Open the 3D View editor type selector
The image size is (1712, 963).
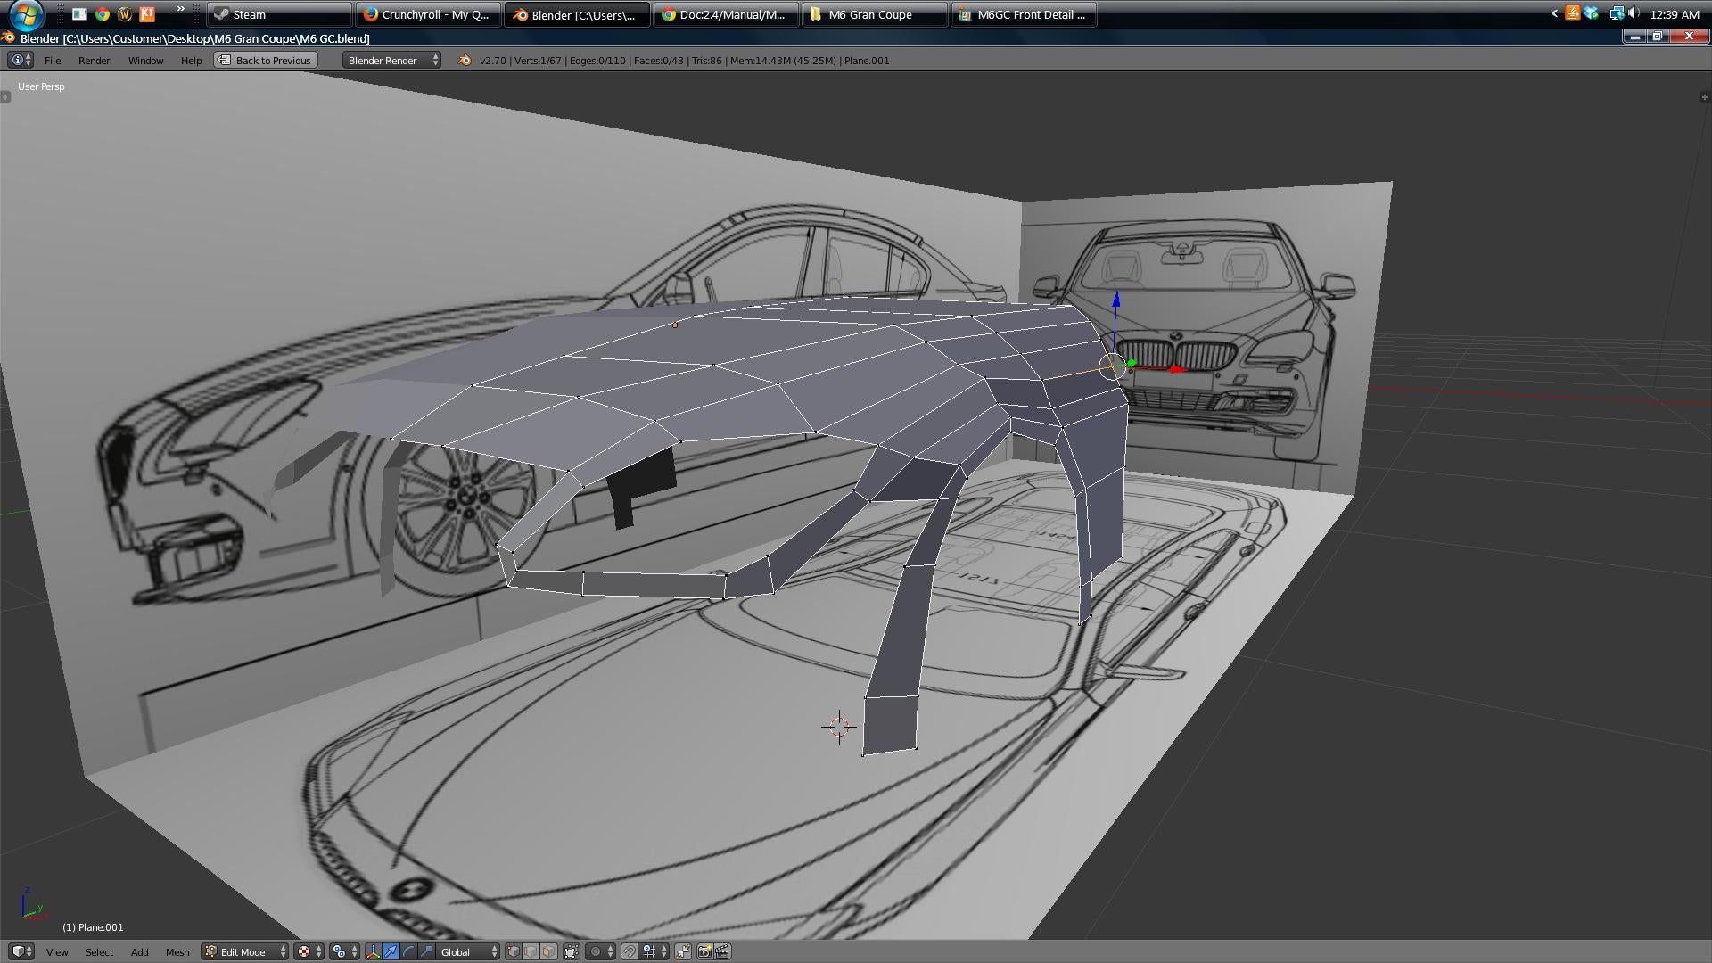(21, 951)
